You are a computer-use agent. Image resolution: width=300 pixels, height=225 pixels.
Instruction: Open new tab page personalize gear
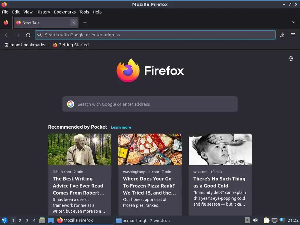(291, 59)
